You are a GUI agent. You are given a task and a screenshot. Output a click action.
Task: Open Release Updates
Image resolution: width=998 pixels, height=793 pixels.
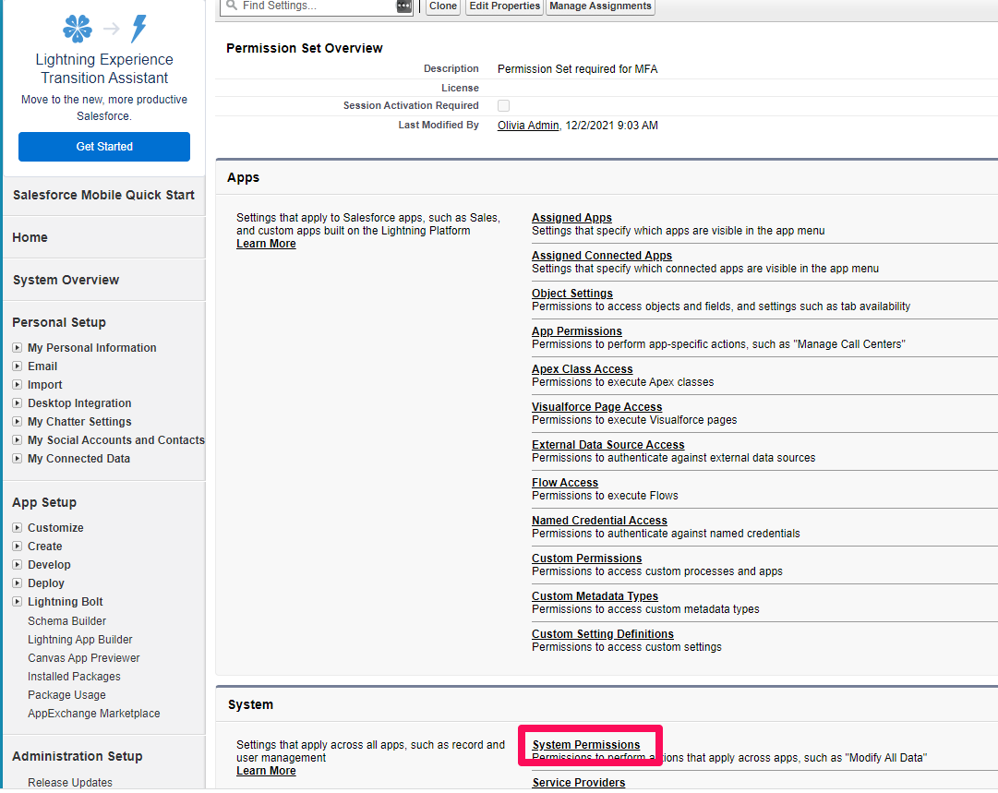[x=70, y=783]
